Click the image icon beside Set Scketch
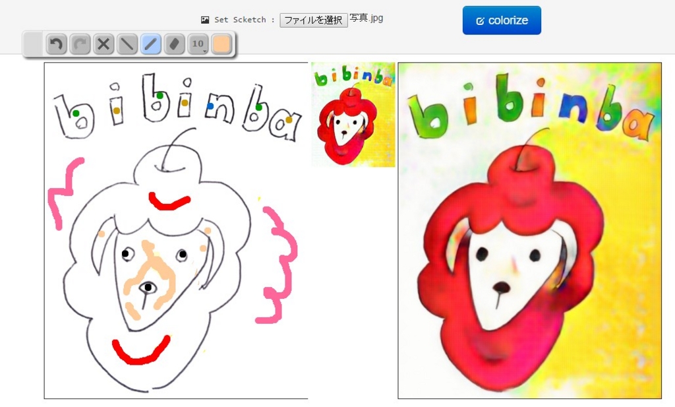The width and height of the screenshot is (675, 407). (x=205, y=20)
